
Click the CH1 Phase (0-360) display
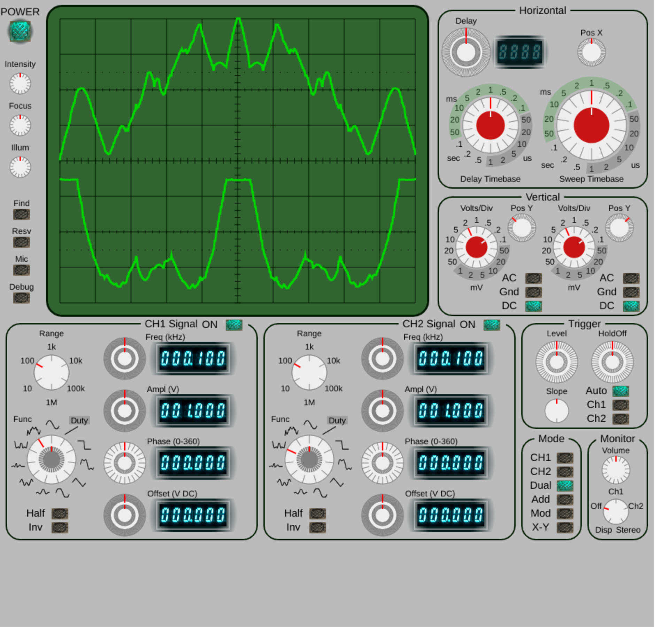[x=193, y=463]
